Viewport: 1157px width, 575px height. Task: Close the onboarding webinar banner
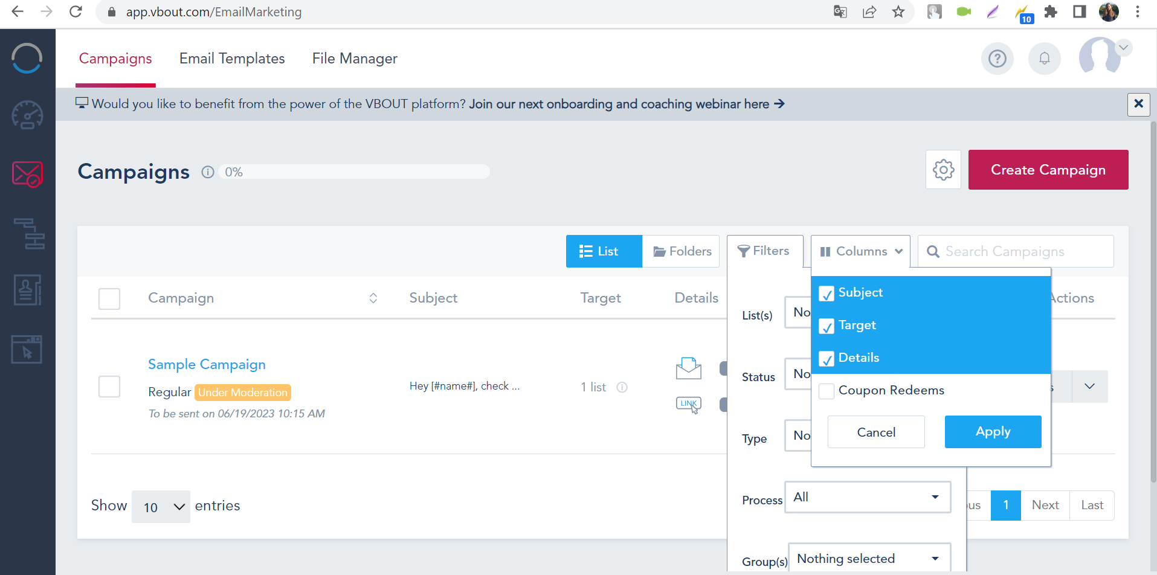pyautogui.click(x=1138, y=104)
